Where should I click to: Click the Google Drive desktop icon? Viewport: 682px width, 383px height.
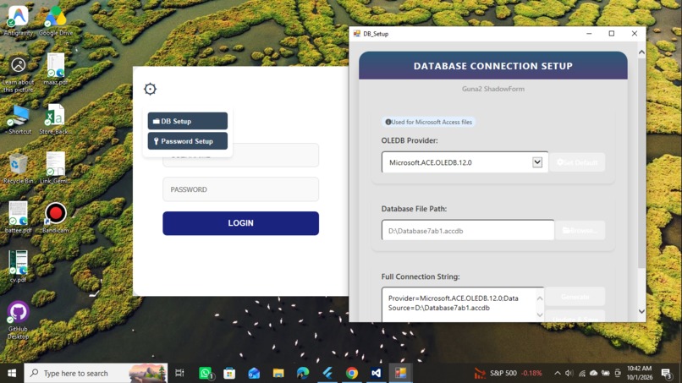[x=56, y=20]
